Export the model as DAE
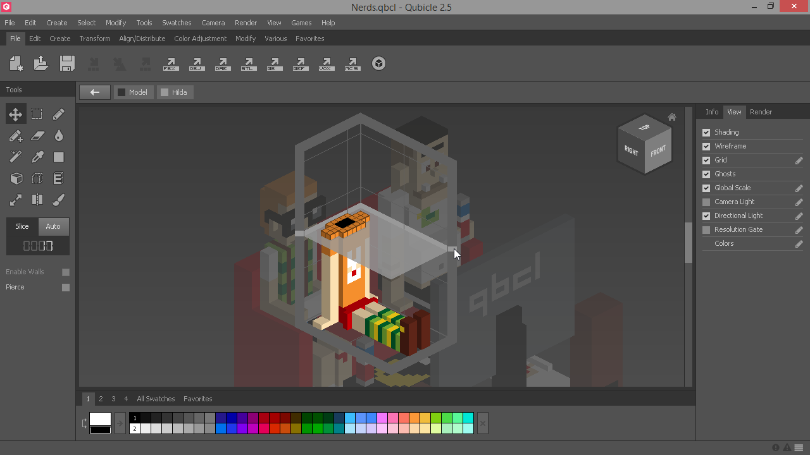The height and width of the screenshot is (455, 810). click(x=223, y=64)
